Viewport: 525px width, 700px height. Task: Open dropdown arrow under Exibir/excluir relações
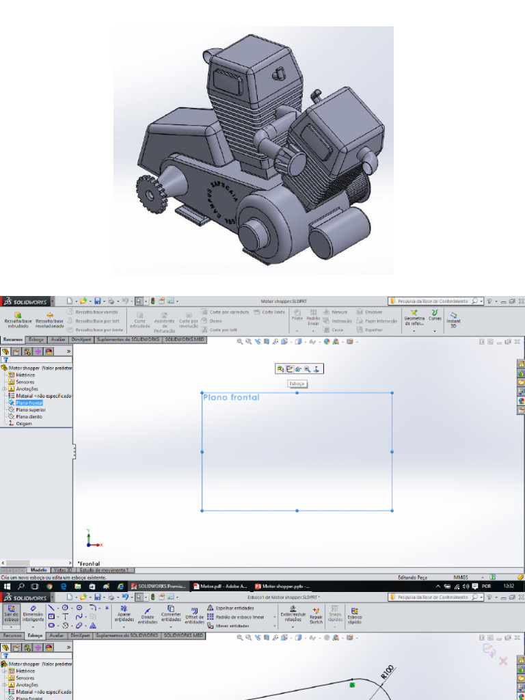(x=293, y=627)
